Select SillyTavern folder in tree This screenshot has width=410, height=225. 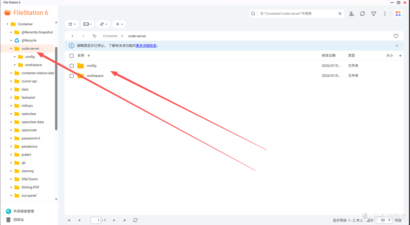click(x=30, y=179)
